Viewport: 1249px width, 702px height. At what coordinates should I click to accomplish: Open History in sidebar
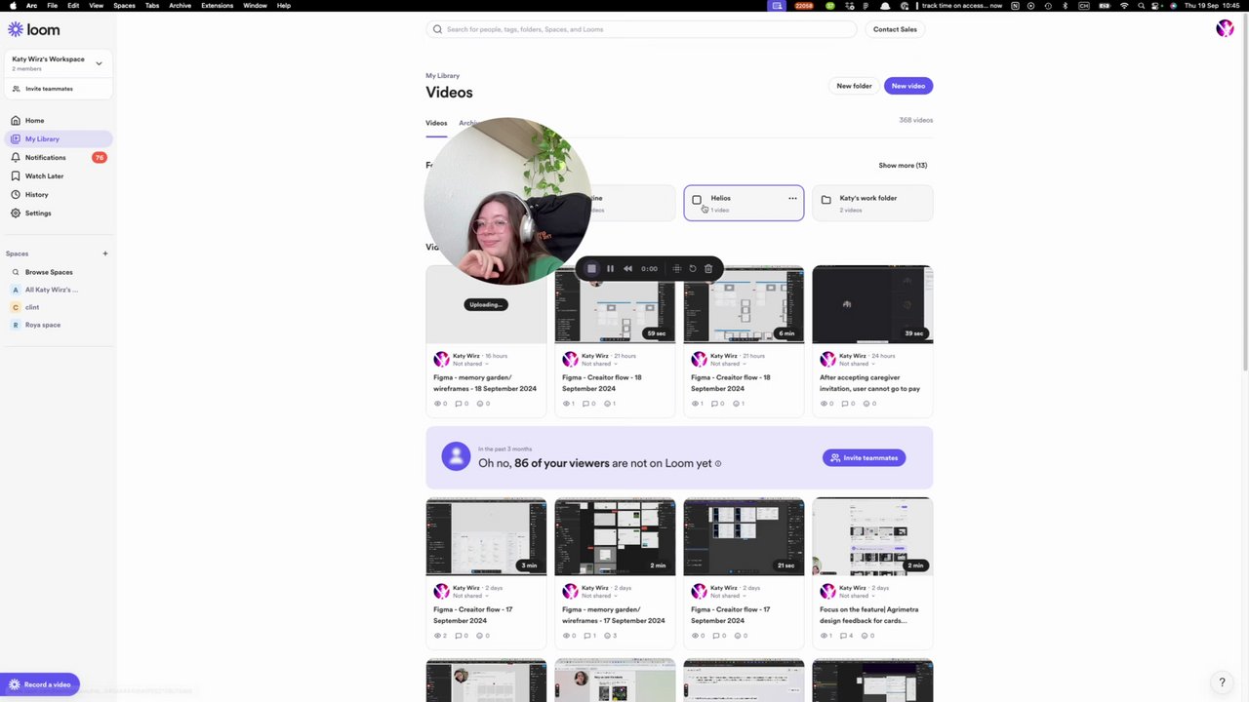[59, 194]
